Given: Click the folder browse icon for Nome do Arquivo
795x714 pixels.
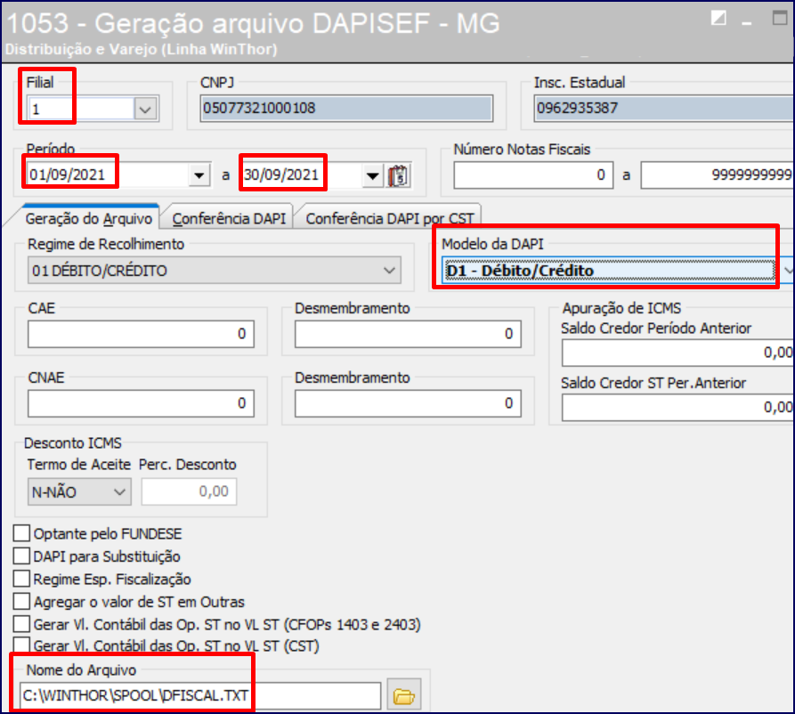Looking at the screenshot, I should [406, 694].
